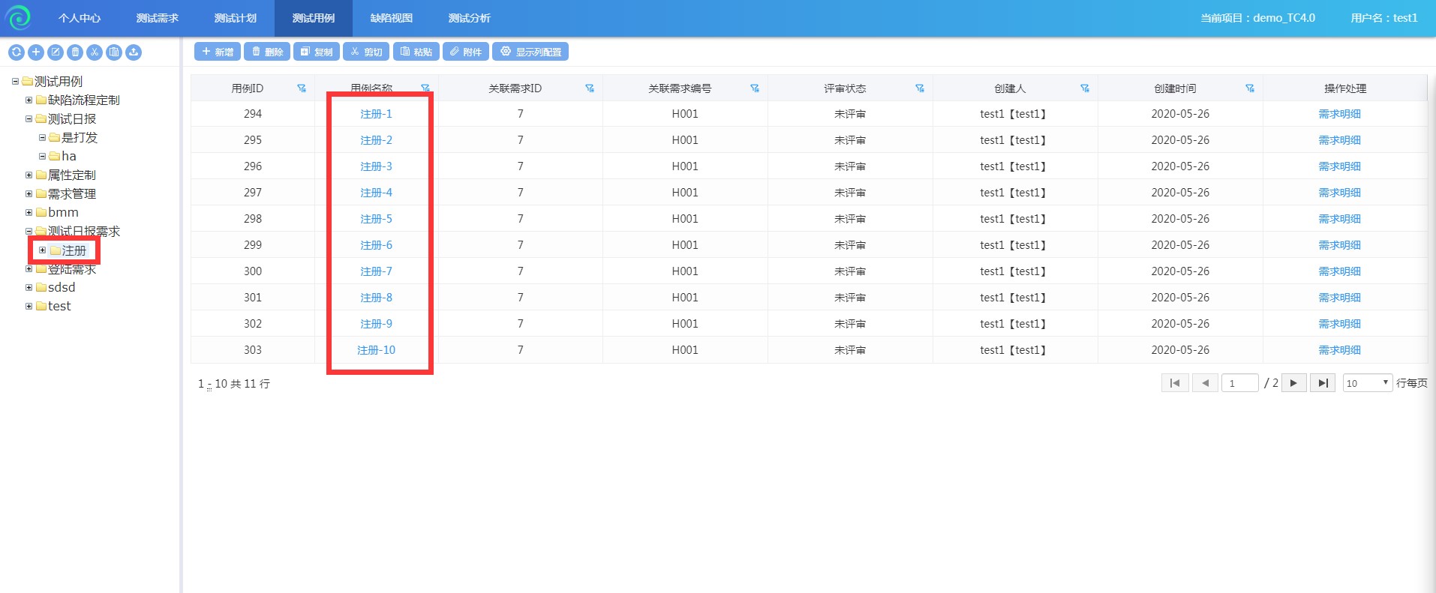Image resolution: width=1436 pixels, height=593 pixels.
Task: Collapse the 测试日报 tree folder
Action: click(x=29, y=118)
